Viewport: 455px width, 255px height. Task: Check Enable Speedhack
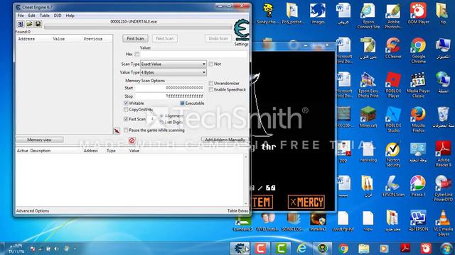point(211,90)
